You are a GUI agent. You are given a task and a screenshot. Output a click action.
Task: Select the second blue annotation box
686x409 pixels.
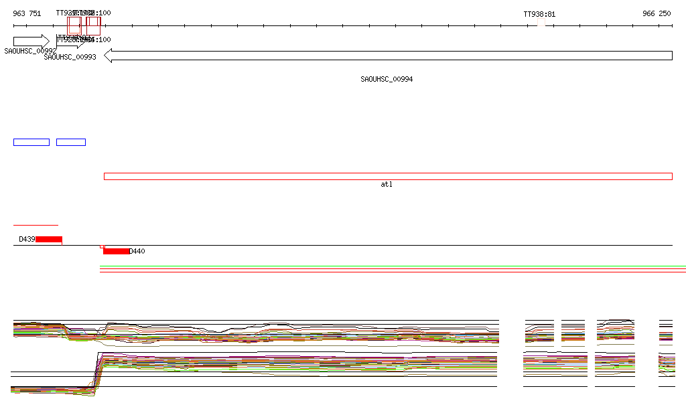(71, 143)
